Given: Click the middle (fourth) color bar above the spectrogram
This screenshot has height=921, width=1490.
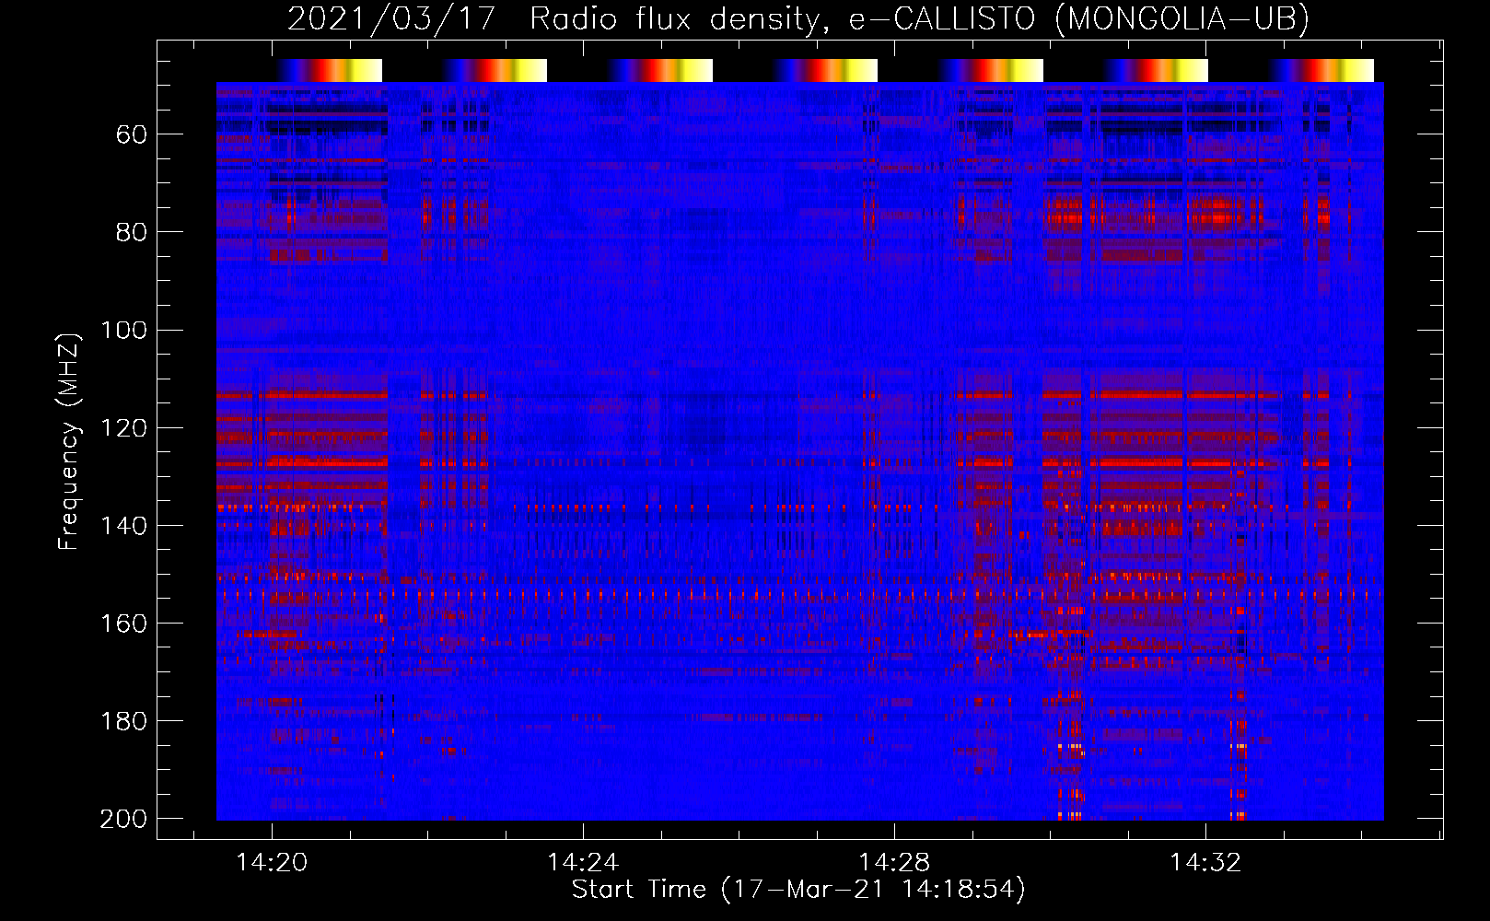Looking at the screenshot, I should 825,70.
